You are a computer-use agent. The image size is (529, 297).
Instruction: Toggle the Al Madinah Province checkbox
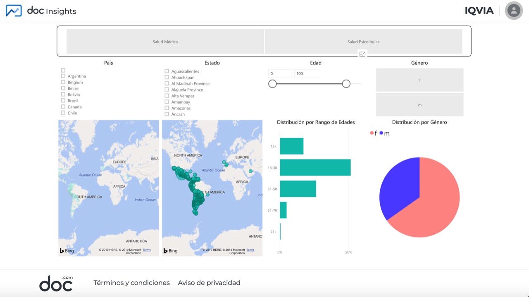[167, 83]
